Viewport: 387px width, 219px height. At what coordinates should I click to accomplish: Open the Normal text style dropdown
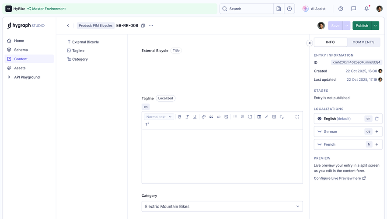(159, 117)
